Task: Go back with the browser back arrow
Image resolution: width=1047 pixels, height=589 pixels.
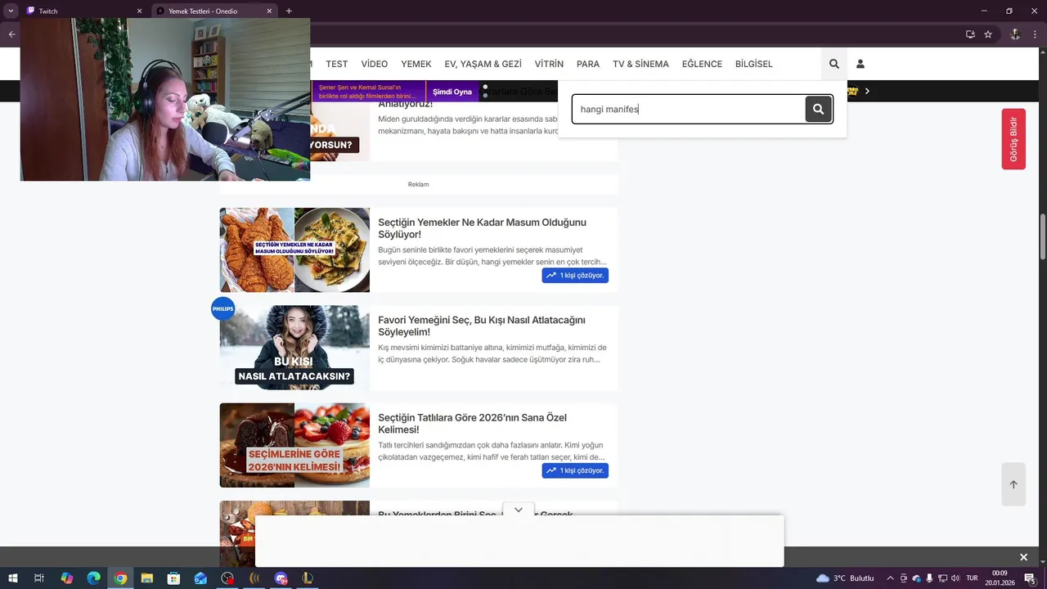Action: 11,34
